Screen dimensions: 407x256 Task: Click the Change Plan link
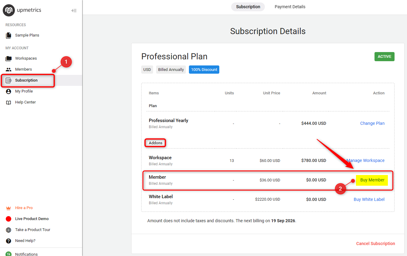tap(372, 123)
